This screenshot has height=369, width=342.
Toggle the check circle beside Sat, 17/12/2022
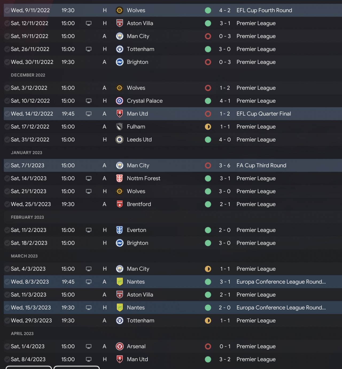tap(7, 127)
